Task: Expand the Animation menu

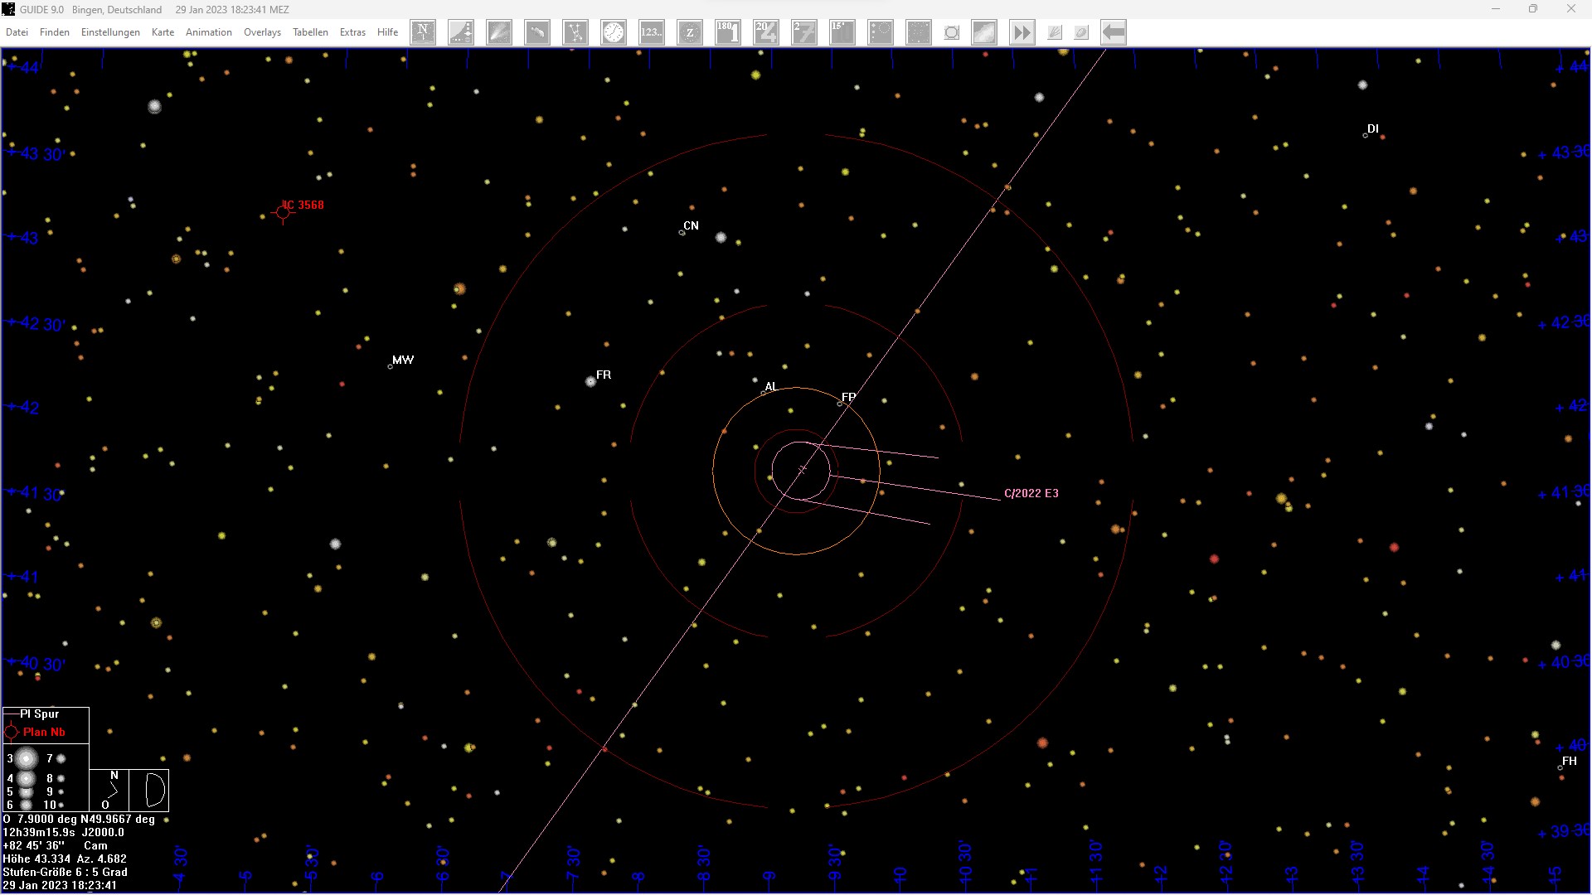Action: click(x=208, y=32)
